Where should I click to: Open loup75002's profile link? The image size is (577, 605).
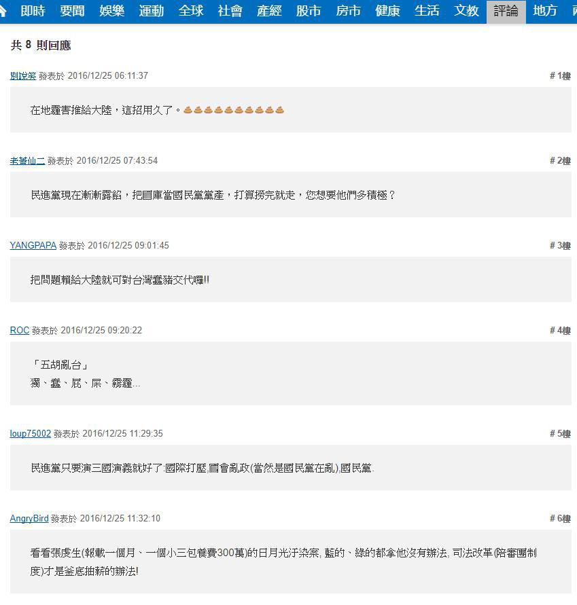tap(30, 434)
